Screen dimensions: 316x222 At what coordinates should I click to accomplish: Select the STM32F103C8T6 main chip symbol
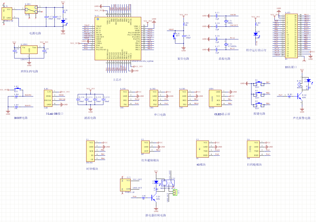[118, 39]
